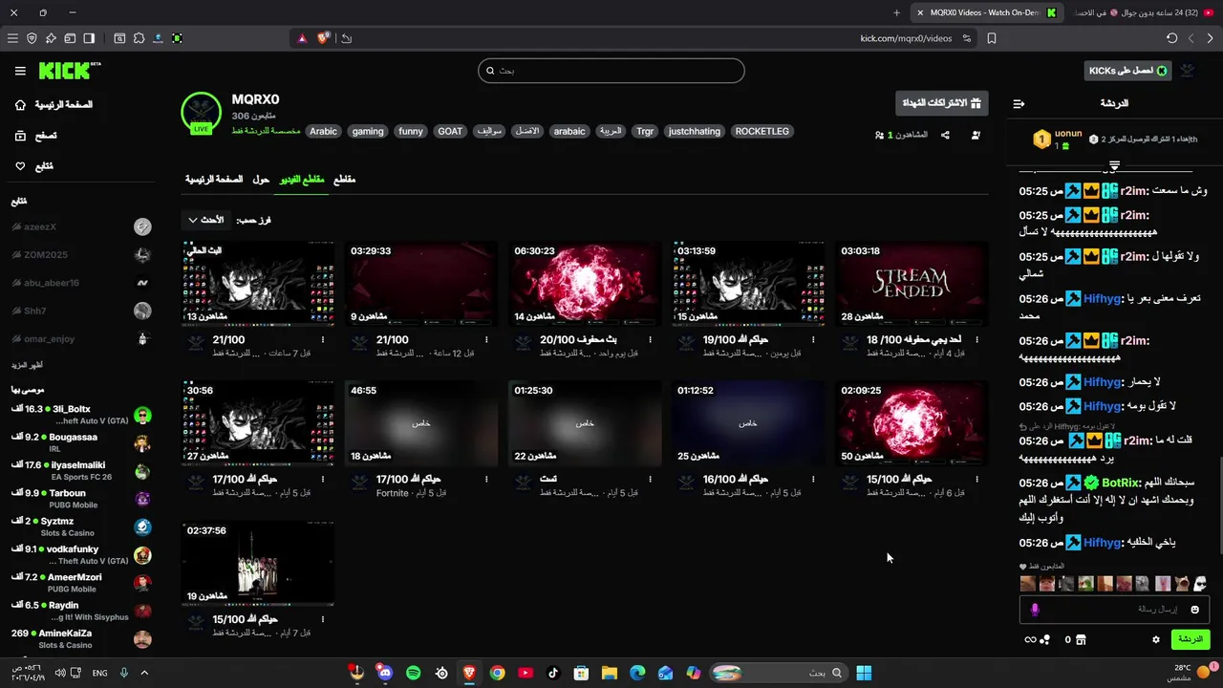Open the channel home page tab
The height and width of the screenshot is (688, 1223).
point(213,180)
